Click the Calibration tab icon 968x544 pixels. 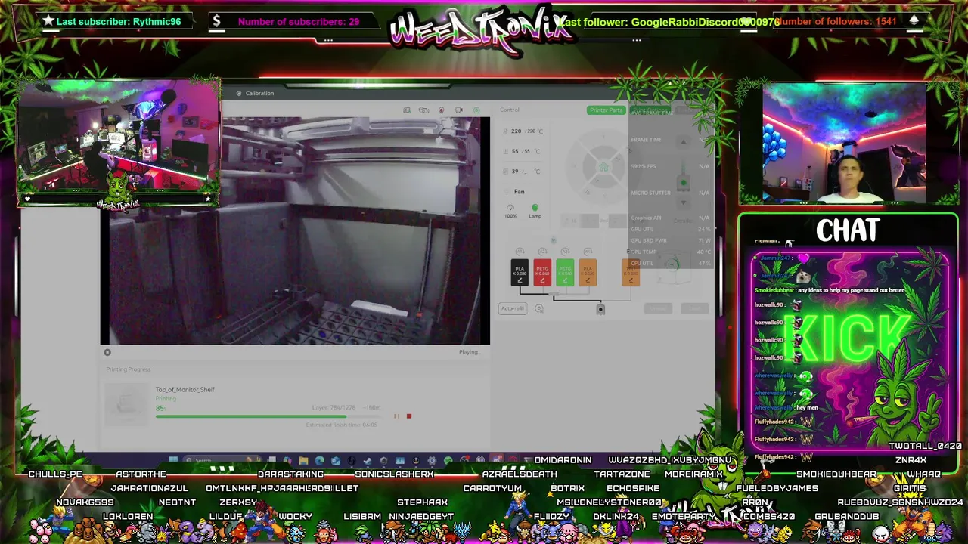[x=239, y=94]
